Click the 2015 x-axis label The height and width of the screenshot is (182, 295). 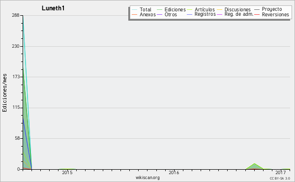(67, 173)
